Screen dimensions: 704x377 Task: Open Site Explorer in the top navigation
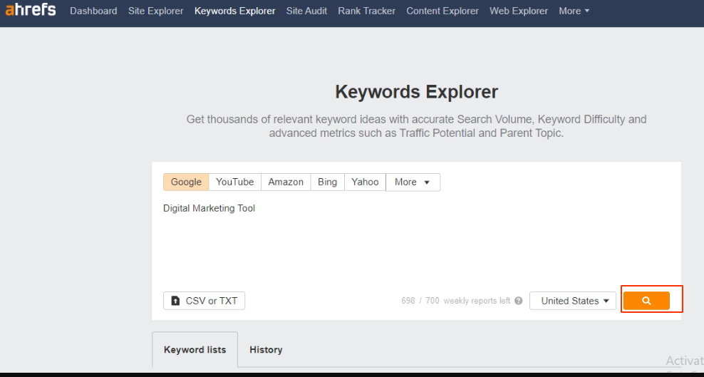coord(156,11)
